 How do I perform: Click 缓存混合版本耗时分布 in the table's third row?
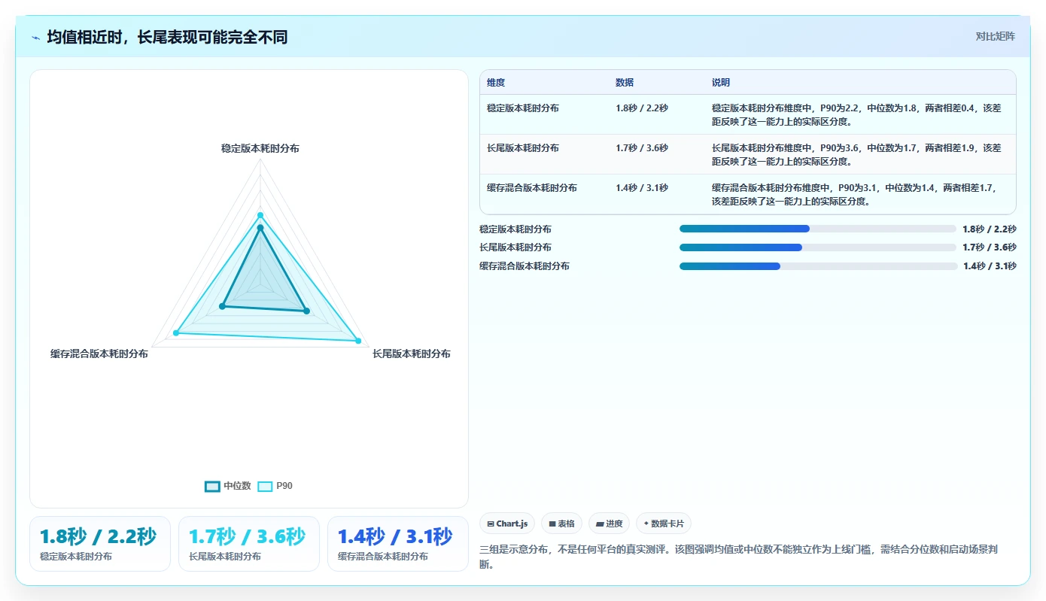532,188
